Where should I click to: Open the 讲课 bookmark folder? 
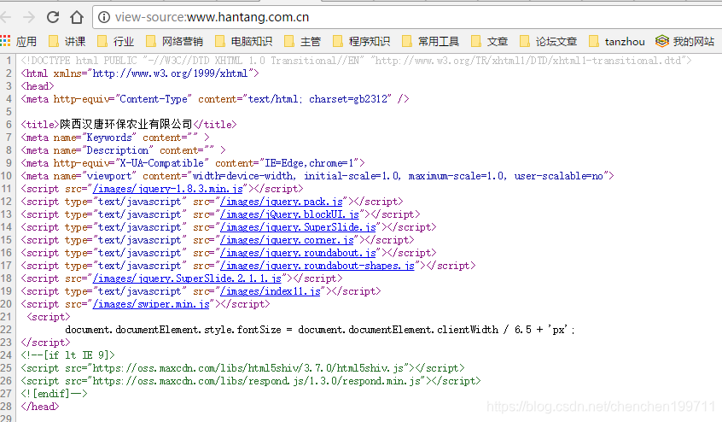pos(67,42)
